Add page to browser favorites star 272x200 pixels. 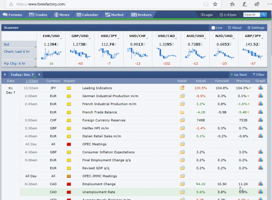(x=215, y=4)
